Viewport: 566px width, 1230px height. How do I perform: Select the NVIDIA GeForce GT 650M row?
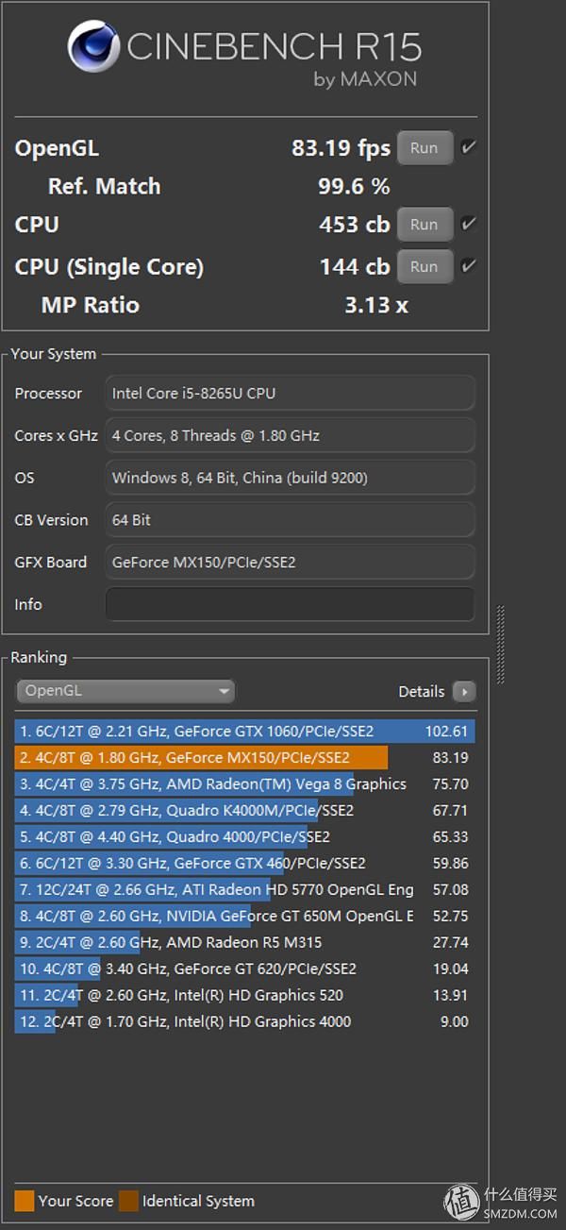(x=245, y=916)
